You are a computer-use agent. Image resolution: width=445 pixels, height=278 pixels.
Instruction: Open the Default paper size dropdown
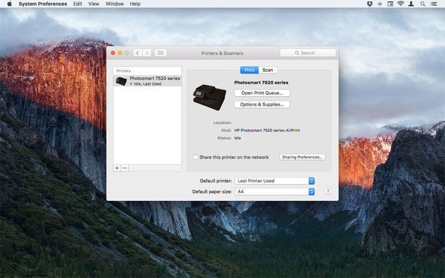(x=274, y=191)
